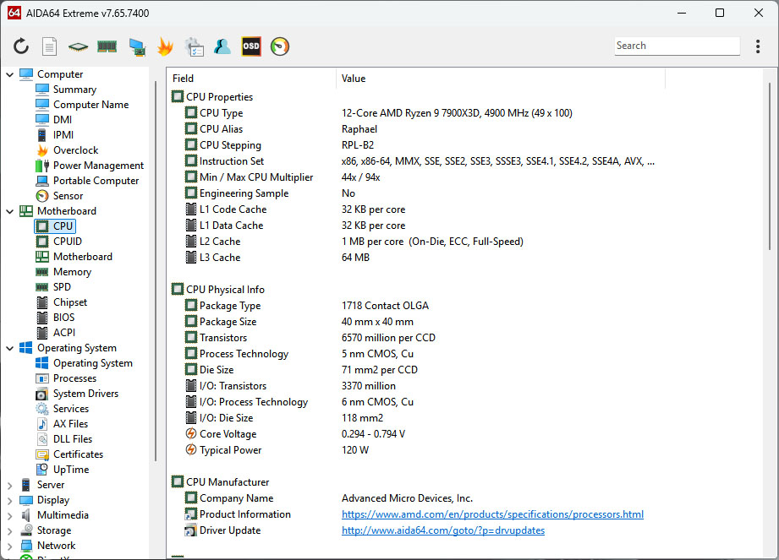Collapse the Operating System tree node

[9, 348]
